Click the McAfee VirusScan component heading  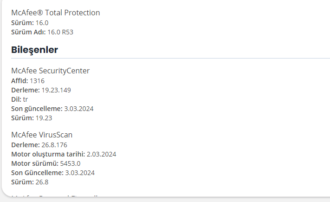coord(42,135)
